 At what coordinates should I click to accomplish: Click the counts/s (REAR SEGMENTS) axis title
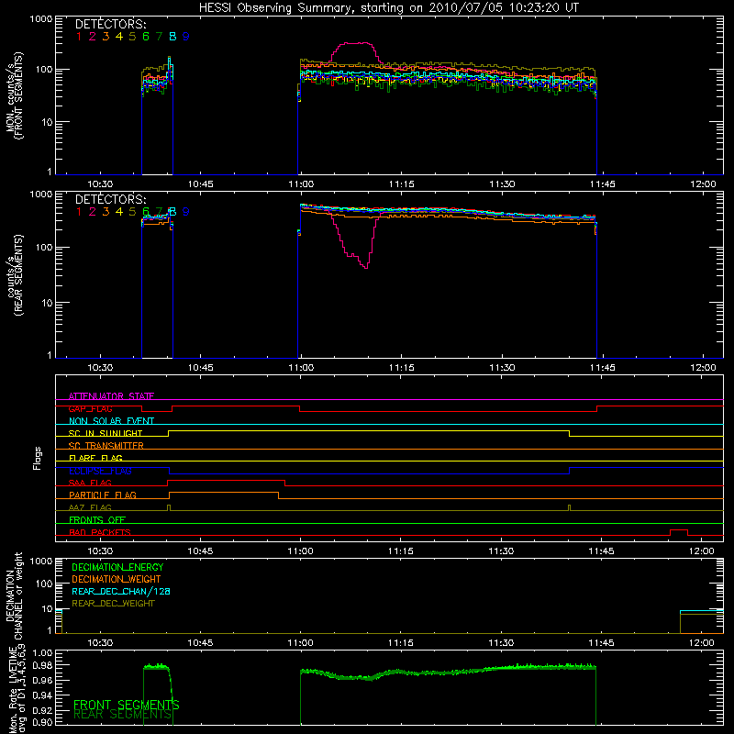[x=15, y=274]
